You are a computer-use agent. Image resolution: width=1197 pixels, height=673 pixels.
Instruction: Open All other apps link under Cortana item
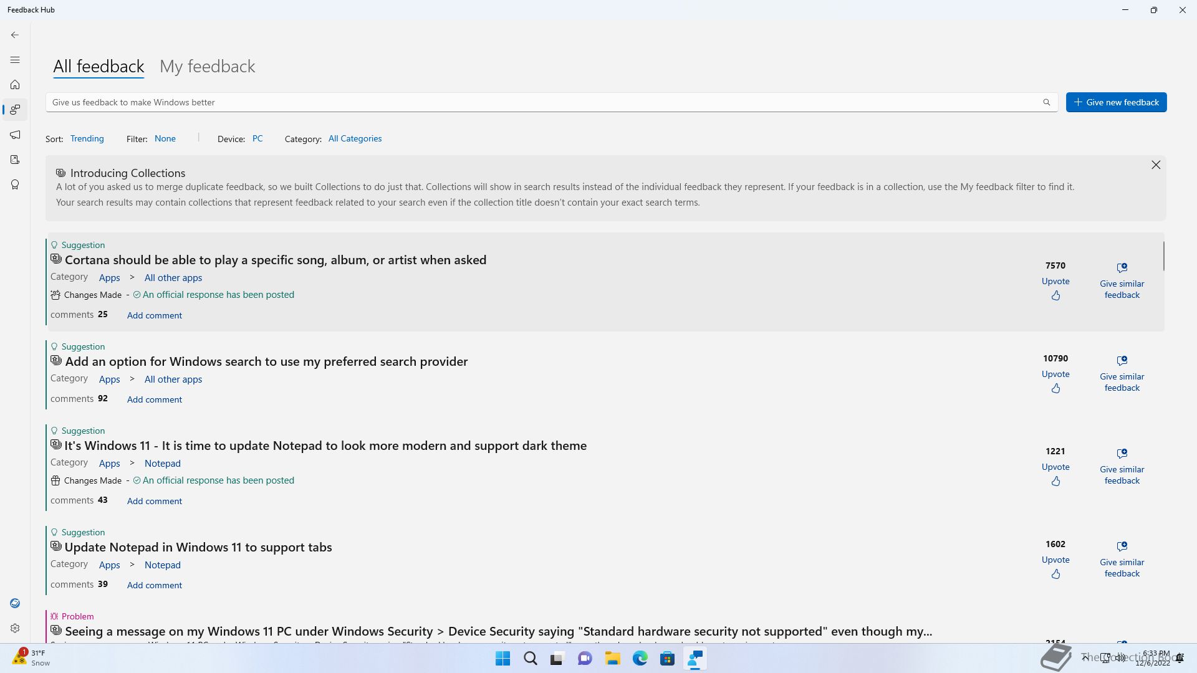tap(173, 278)
